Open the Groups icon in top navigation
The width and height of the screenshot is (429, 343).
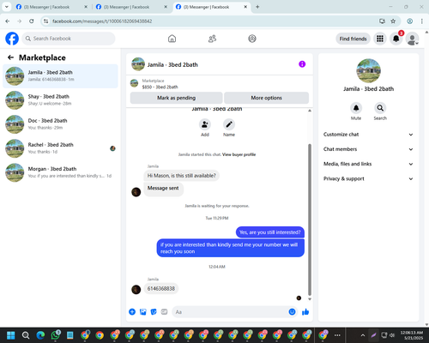[252, 39]
